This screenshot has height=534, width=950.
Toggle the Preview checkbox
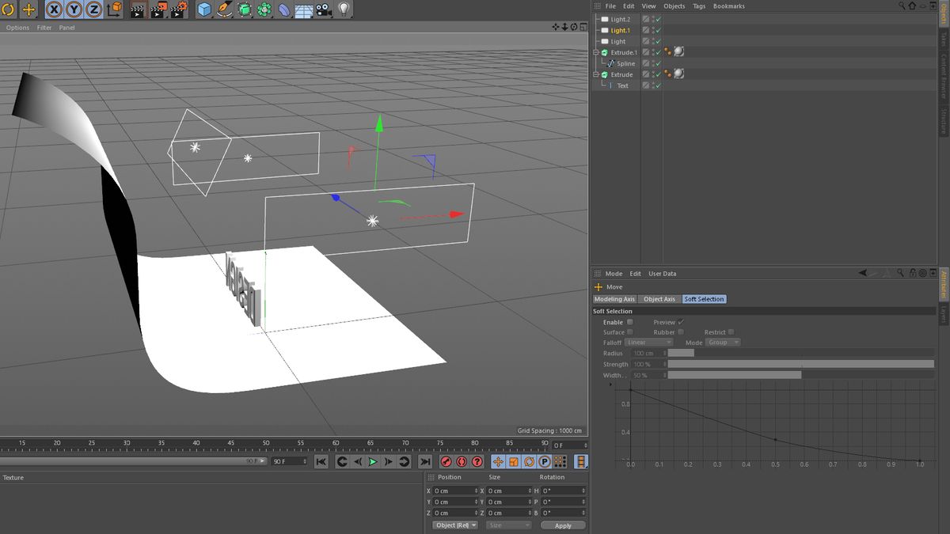point(681,322)
